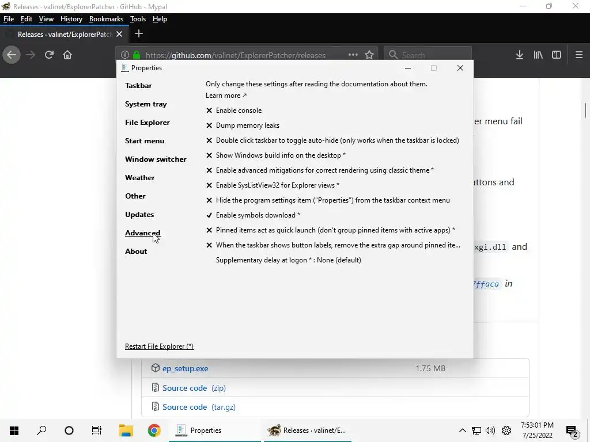Click the green padlock security icon
This screenshot has height=442, width=590.
click(x=137, y=55)
